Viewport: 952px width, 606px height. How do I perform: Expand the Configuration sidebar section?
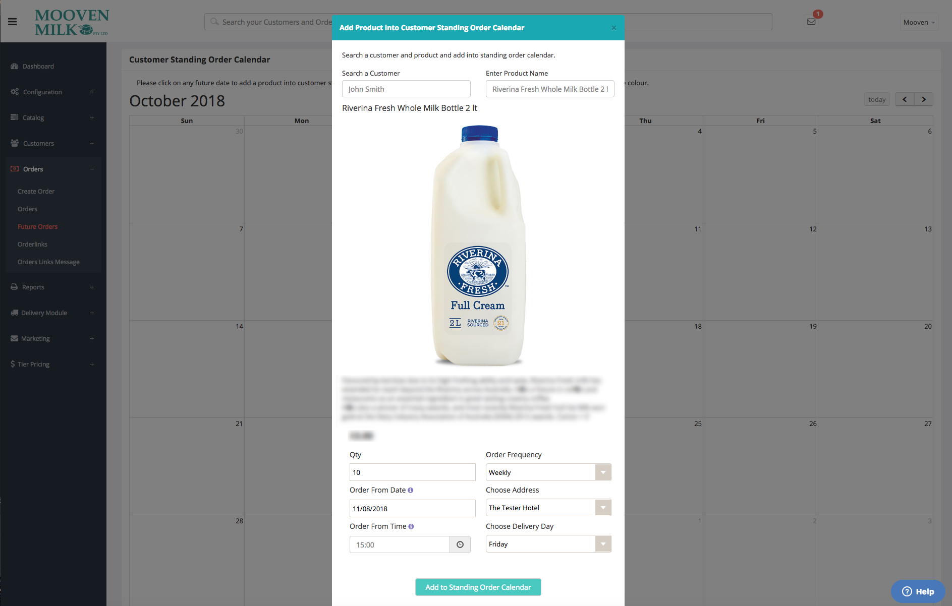[x=53, y=92]
